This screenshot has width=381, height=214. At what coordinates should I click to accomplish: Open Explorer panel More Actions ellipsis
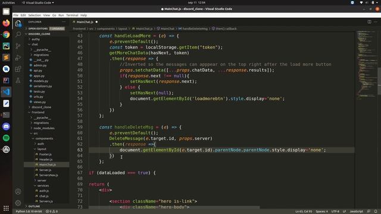(64, 22)
